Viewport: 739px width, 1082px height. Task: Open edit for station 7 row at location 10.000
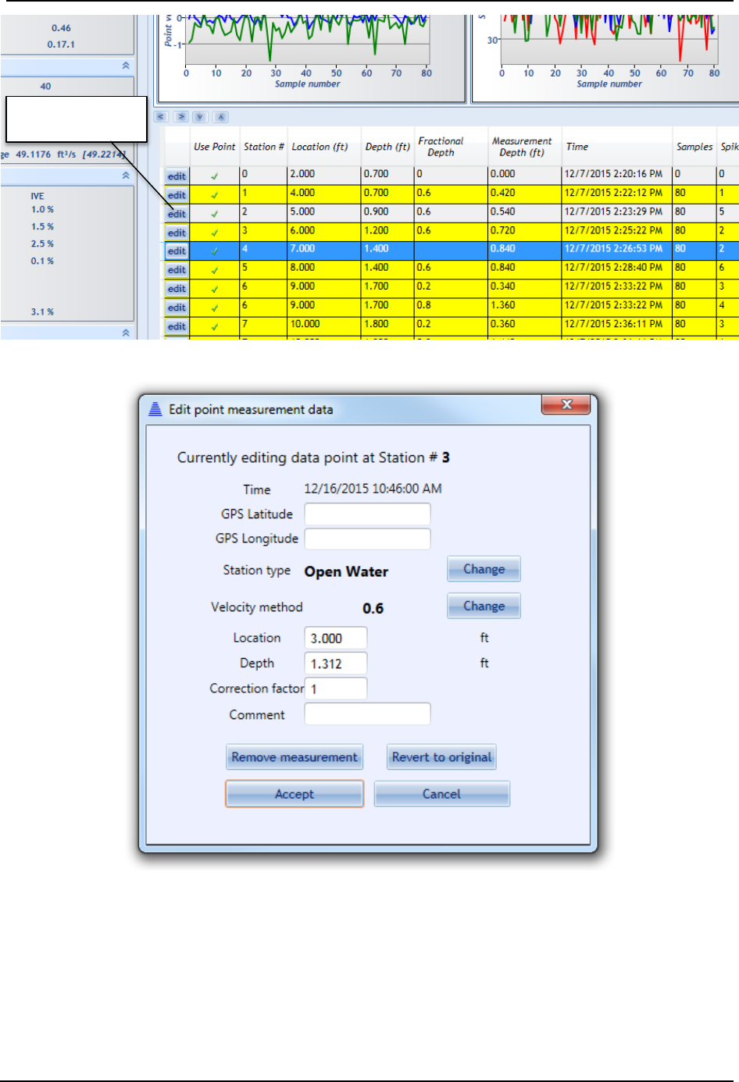tap(177, 326)
